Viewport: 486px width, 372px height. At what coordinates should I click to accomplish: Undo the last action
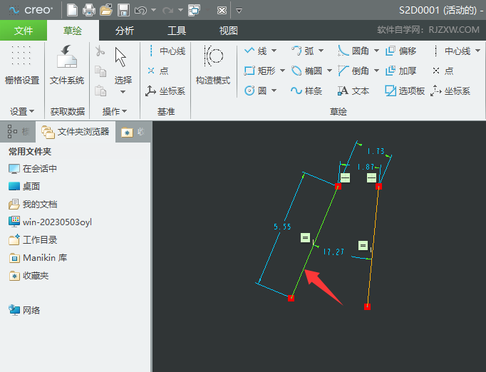click(x=140, y=11)
